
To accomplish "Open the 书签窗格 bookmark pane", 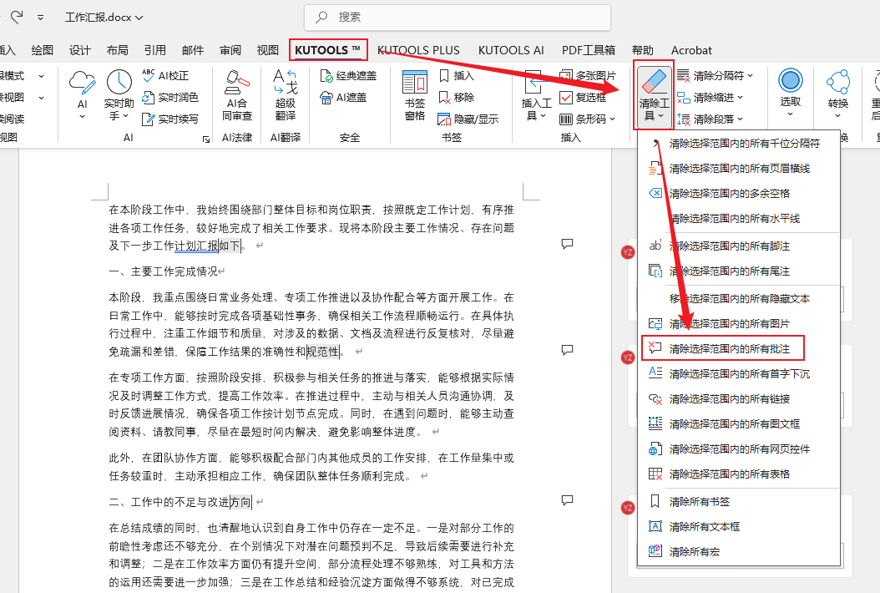I will tap(413, 94).
